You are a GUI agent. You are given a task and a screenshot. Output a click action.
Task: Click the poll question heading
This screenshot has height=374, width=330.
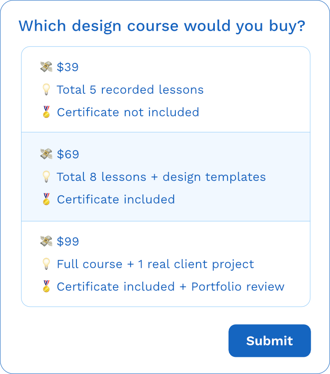[162, 26]
